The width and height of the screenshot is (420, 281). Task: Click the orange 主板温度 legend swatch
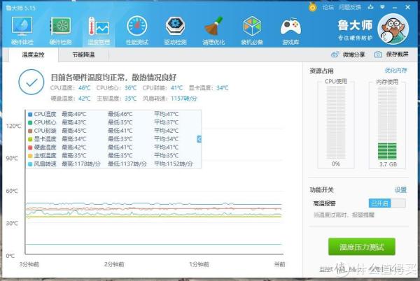point(30,156)
